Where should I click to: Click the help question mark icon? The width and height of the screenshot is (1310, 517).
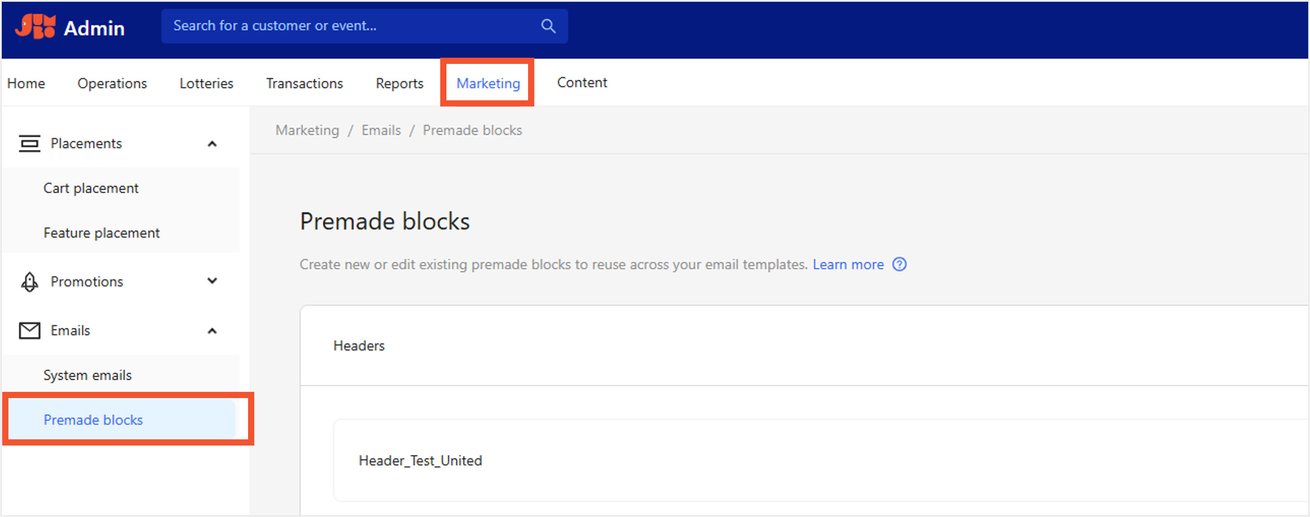point(899,264)
